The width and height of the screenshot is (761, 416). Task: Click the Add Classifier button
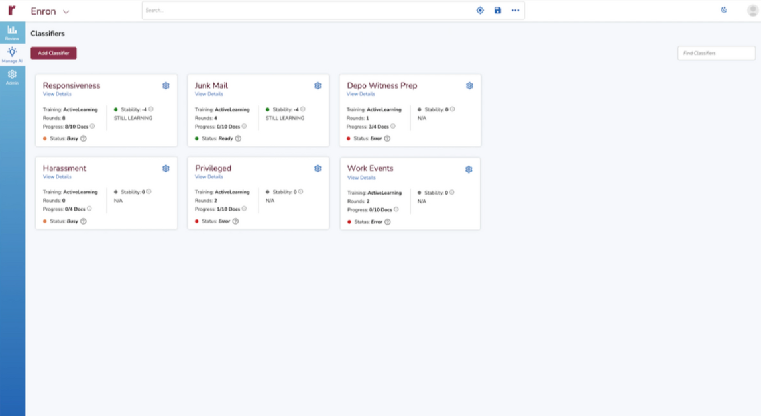pyautogui.click(x=54, y=53)
